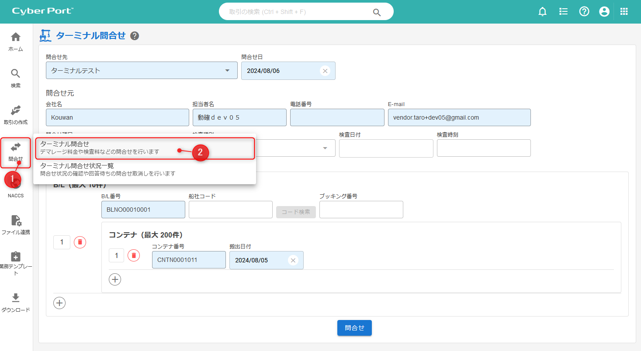The width and height of the screenshot is (641, 351).
Task: Click the 電話番号 input field
Action: 337,117
